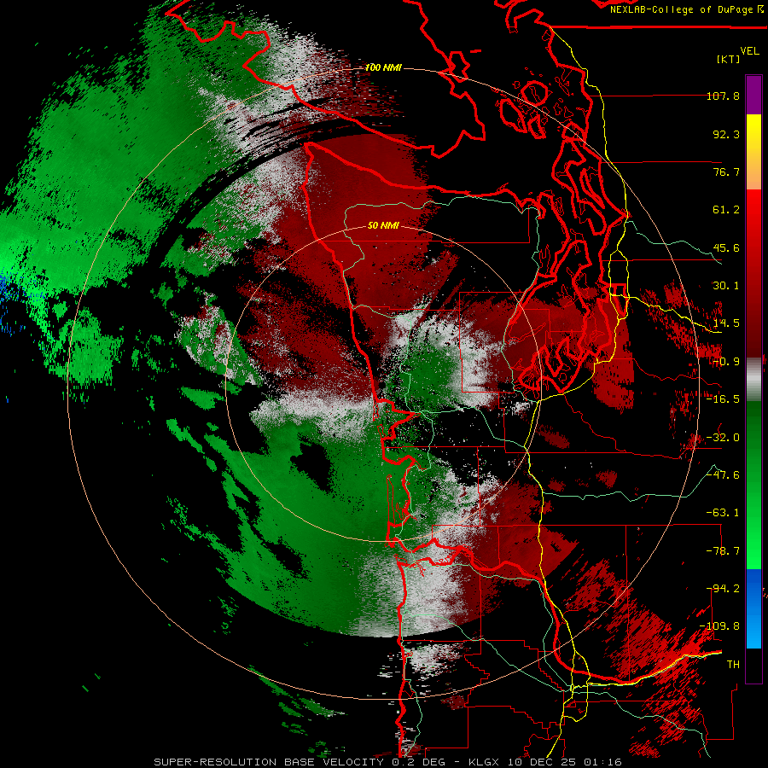
Task: Click the NEXLAB-College of DuPage credit text
Action: pos(681,9)
